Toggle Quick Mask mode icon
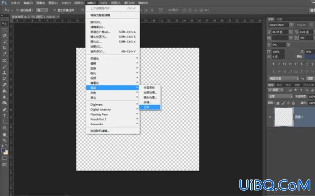Viewport: 315px width, 196px height. 4,158
